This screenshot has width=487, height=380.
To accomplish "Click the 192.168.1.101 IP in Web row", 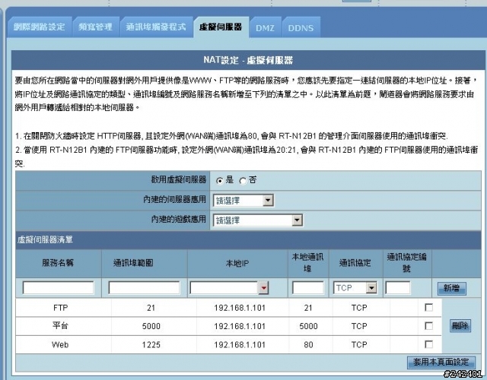I will tap(240, 344).
